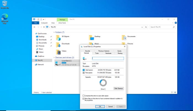
Task: Open the Tools tab in Properties dialog
Action: coord(97,53)
